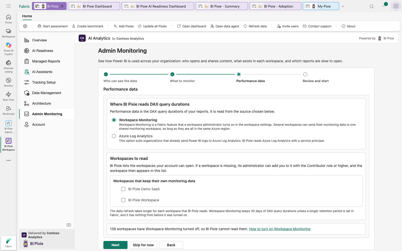Open the Fabric app launcher grid
The image size is (402, 251).
point(9,6)
